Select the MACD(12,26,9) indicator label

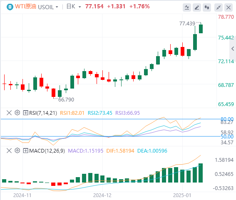tap(47, 151)
